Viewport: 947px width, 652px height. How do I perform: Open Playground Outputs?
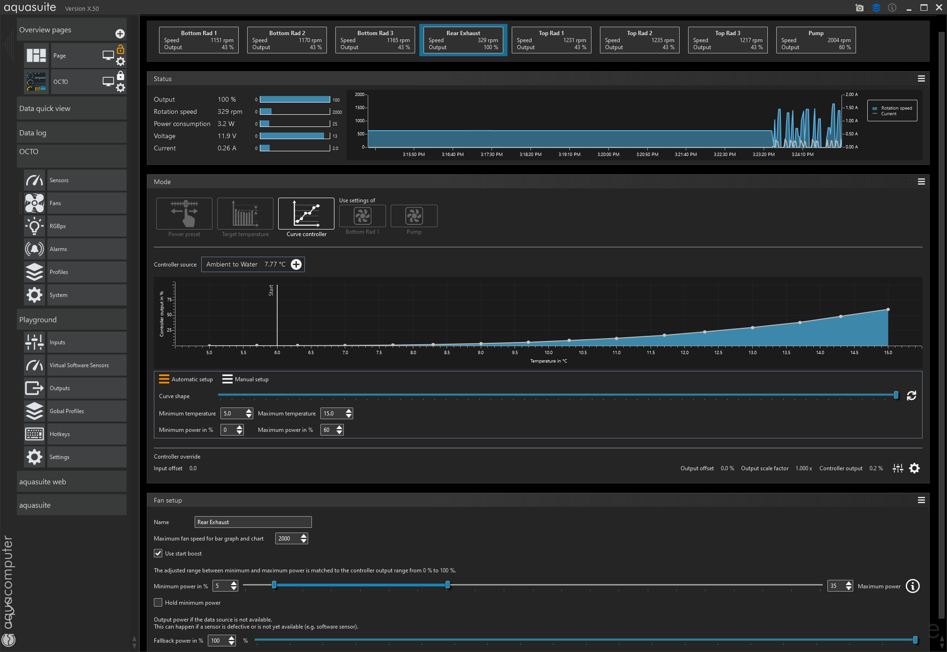point(75,388)
